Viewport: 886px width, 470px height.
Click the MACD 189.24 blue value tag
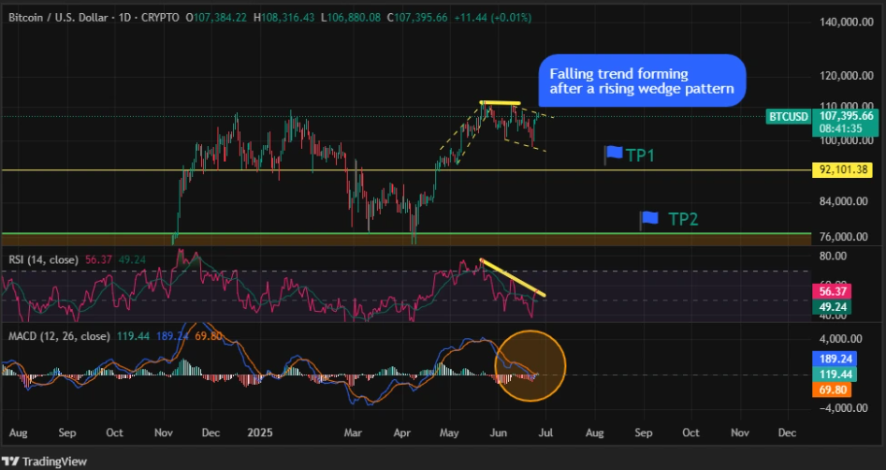(835, 359)
